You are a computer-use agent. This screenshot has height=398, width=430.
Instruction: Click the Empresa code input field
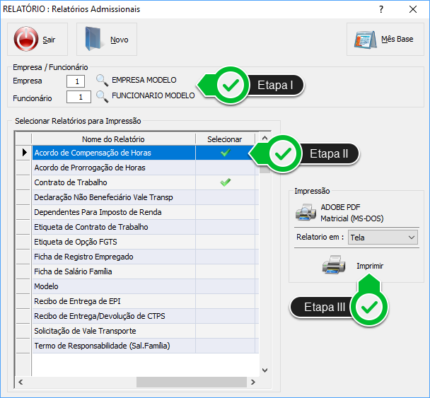[x=79, y=81]
